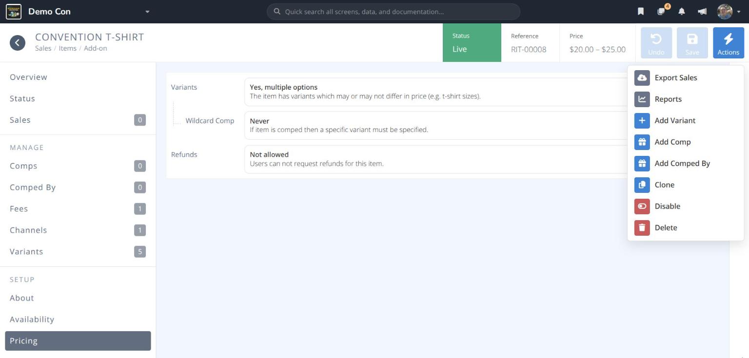Click the Disable toggle icon

(642, 206)
